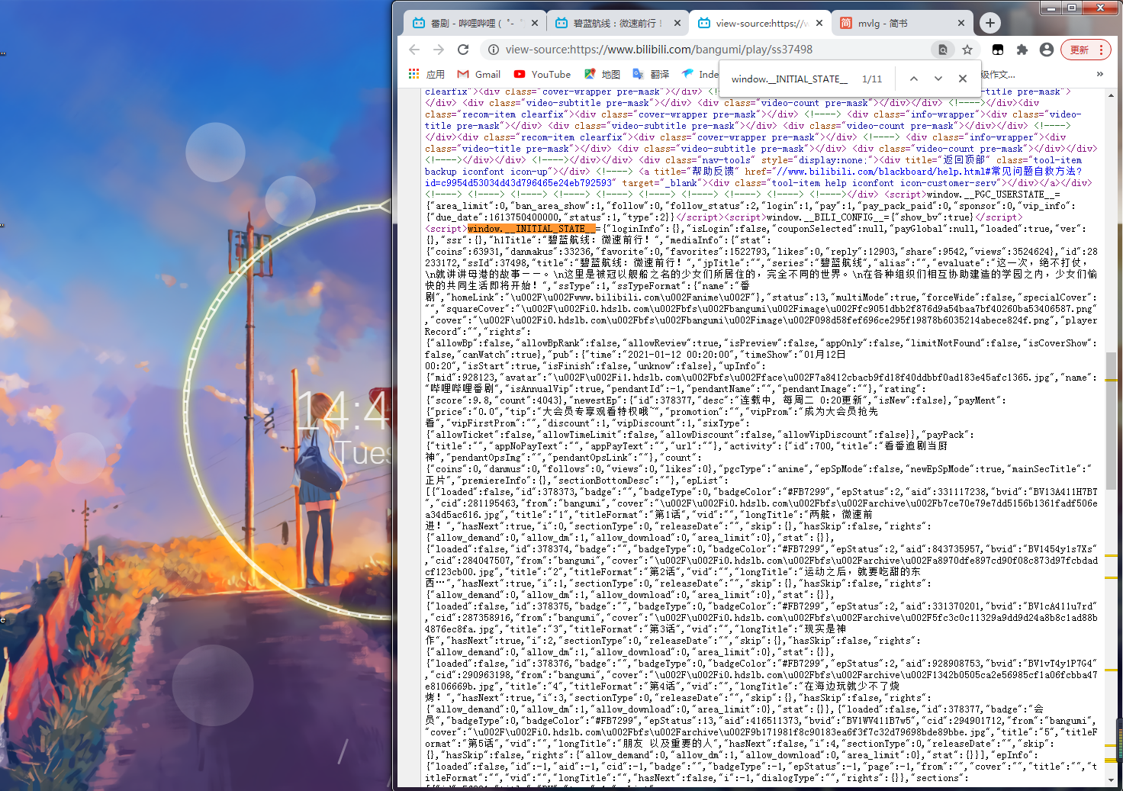Close the mvlg - 简书 tab
This screenshot has height=791, width=1123.
pyautogui.click(x=961, y=23)
